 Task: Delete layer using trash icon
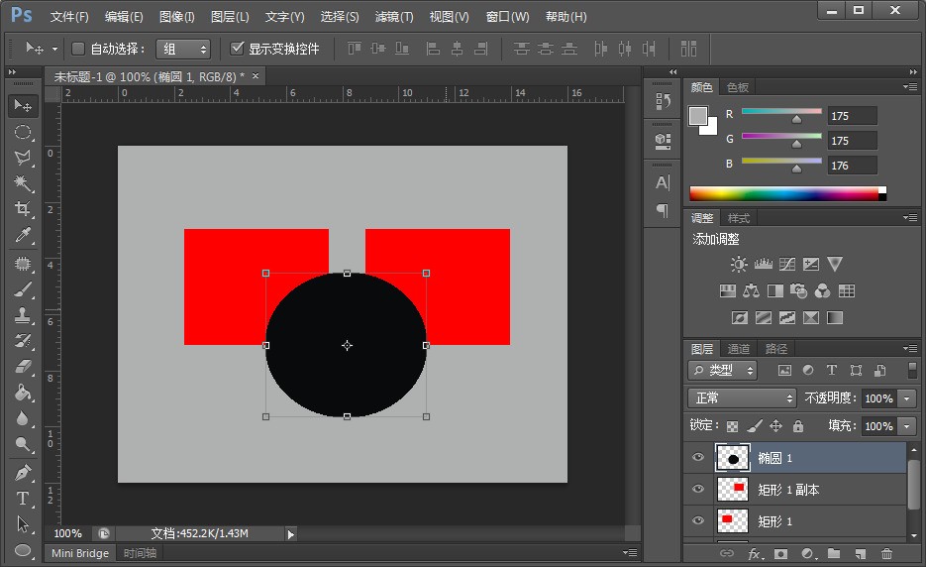tap(886, 554)
